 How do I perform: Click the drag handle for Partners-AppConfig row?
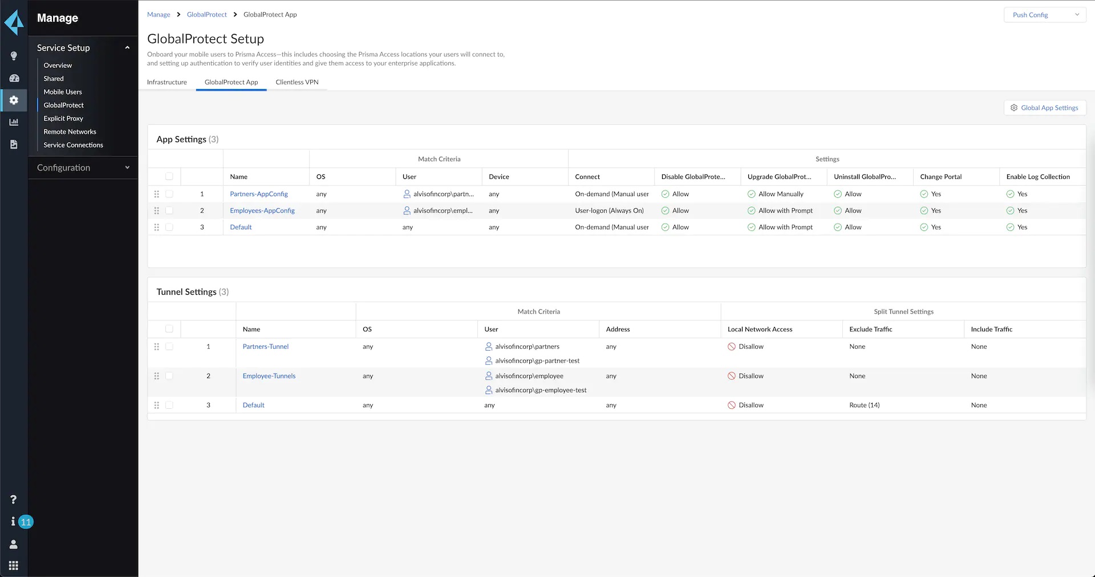coord(156,194)
